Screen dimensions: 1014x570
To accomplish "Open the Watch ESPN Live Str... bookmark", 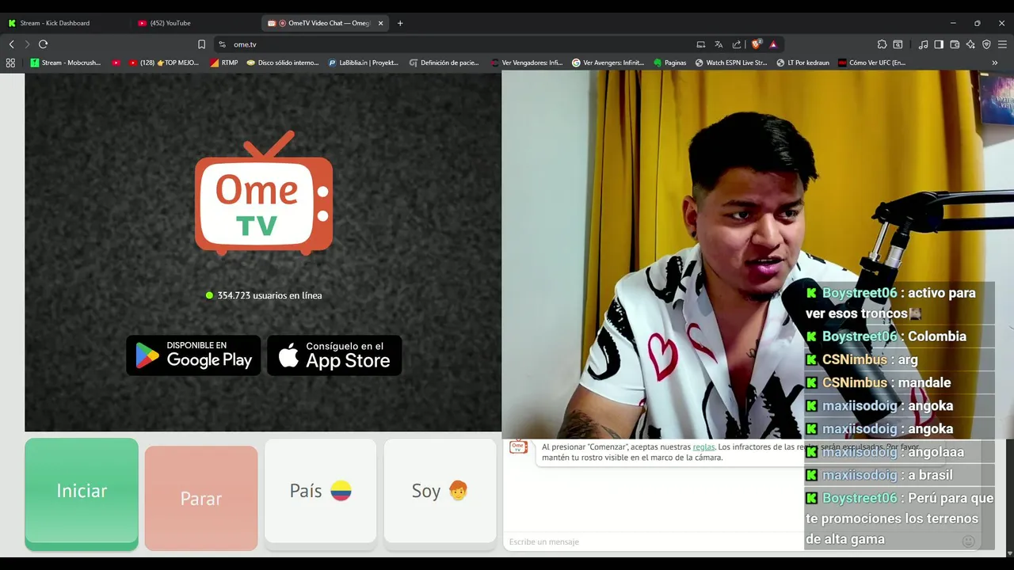I will click(x=731, y=63).
